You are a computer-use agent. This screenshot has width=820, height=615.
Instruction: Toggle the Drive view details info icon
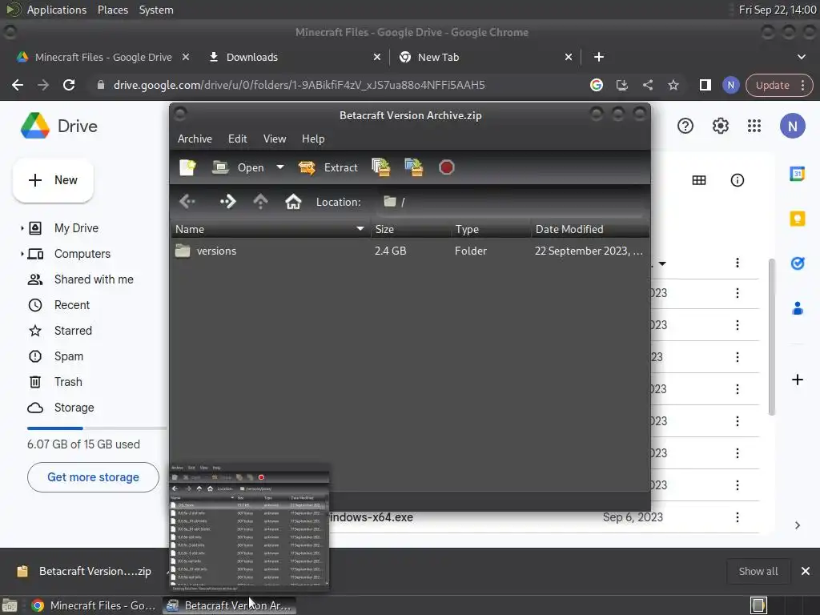(737, 180)
